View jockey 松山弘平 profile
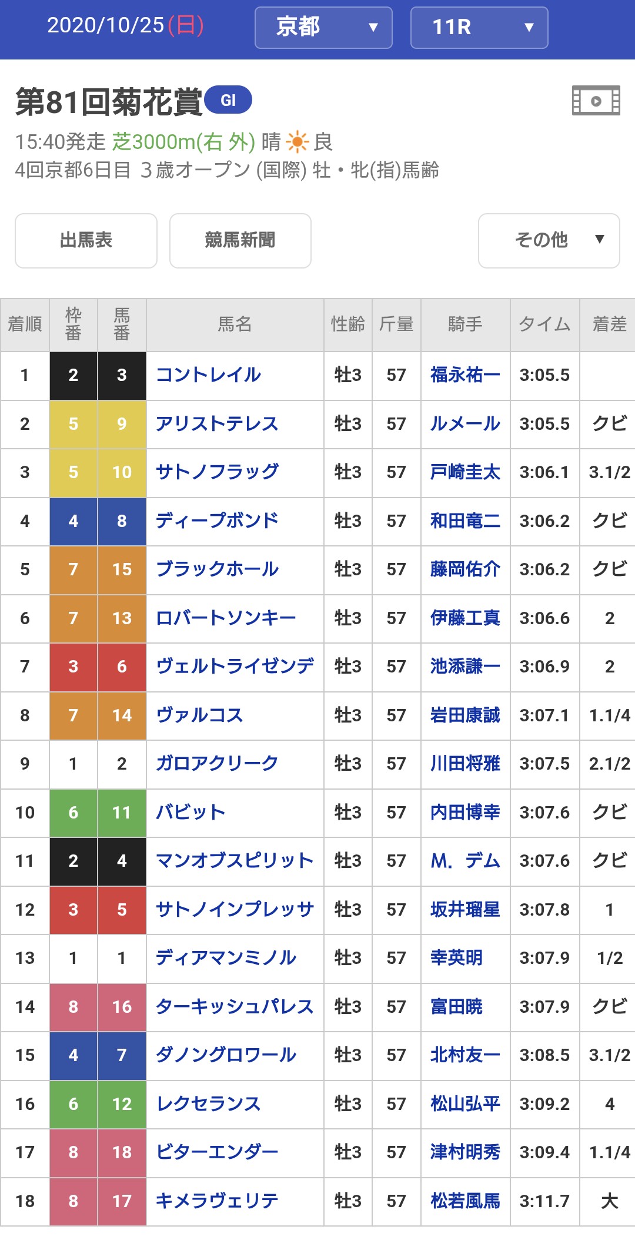Image resolution: width=635 pixels, height=1236 pixels. pos(465,1104)
